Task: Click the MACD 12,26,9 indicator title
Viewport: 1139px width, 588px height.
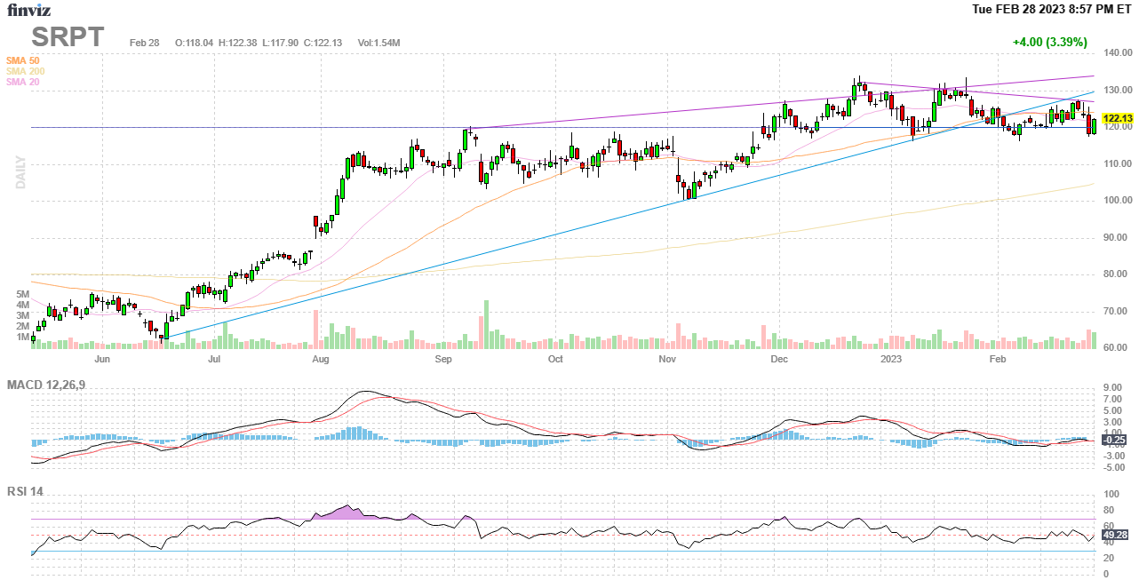Action: click(x=52, y=385)
